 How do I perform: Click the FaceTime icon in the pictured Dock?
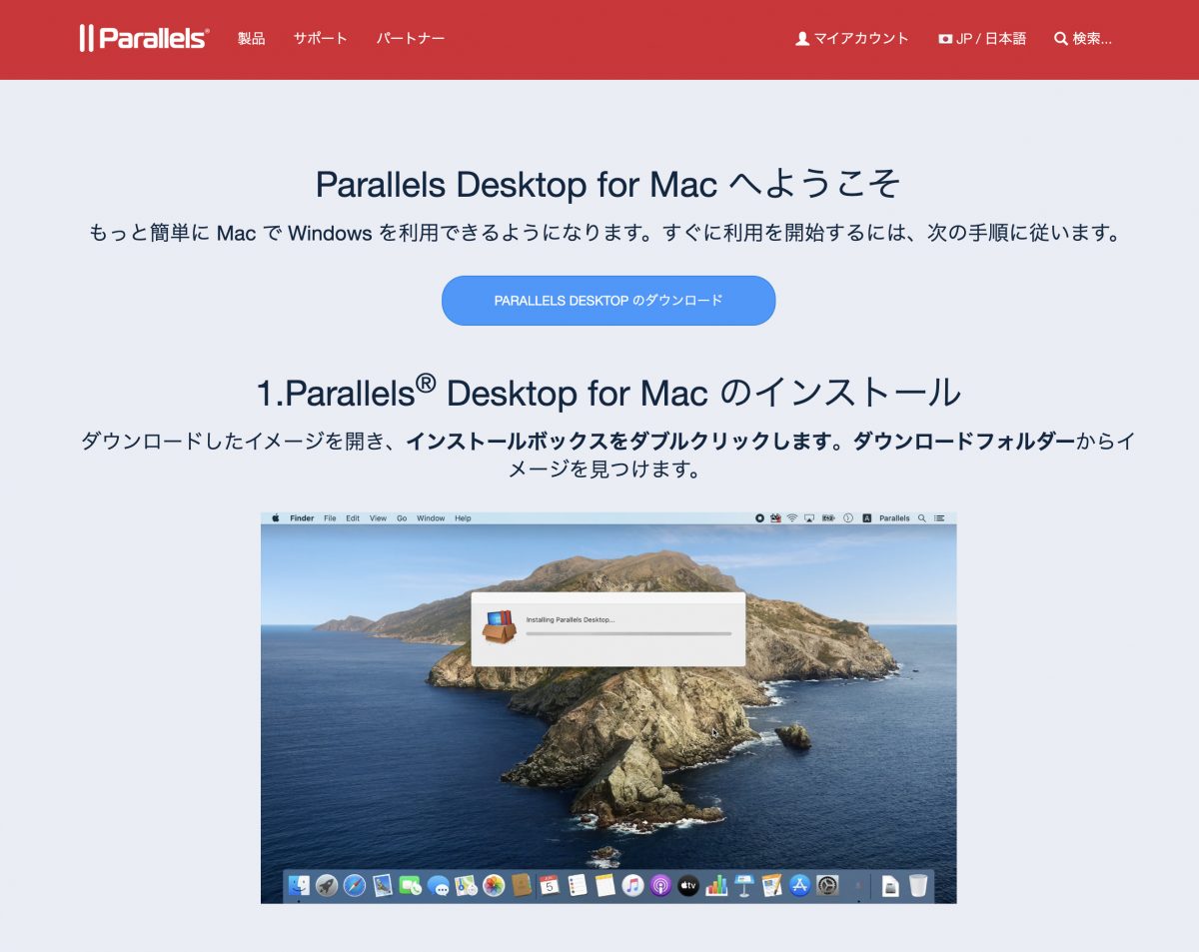[x=410, y=885]
